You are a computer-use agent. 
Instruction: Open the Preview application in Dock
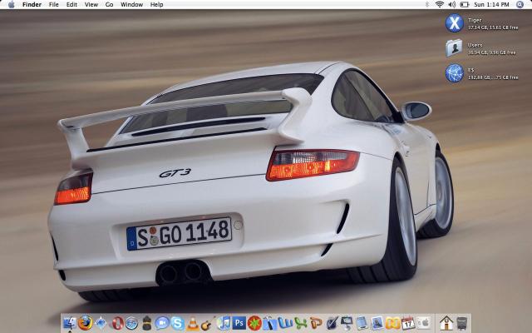(377, 323)
